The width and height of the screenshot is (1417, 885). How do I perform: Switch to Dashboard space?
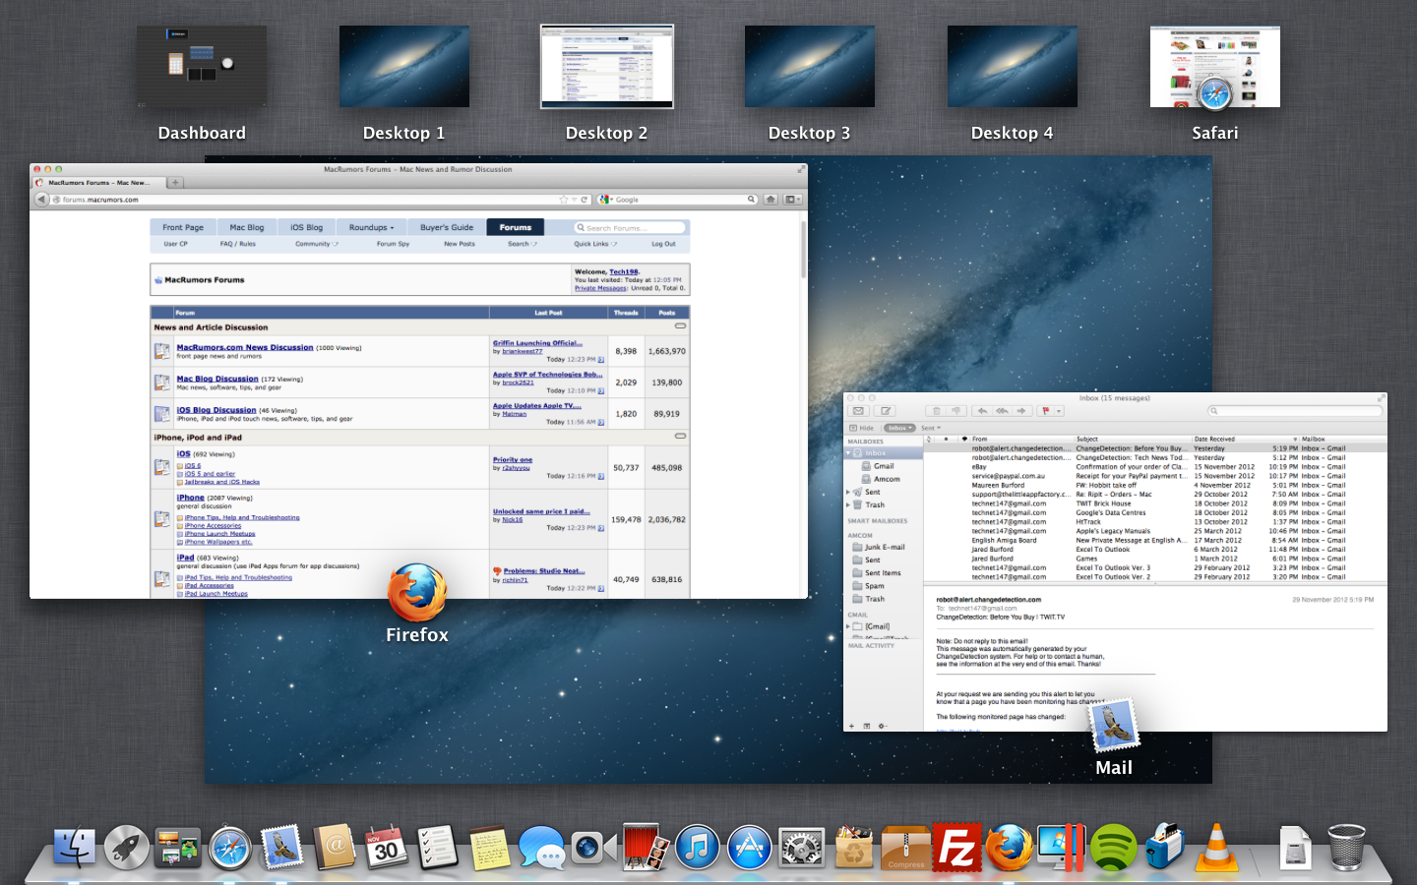tap(202, 67)
